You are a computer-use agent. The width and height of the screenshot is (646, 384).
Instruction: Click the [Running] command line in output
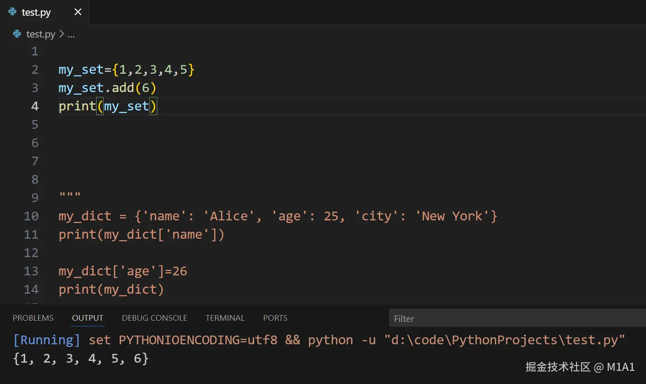point(319,340)
